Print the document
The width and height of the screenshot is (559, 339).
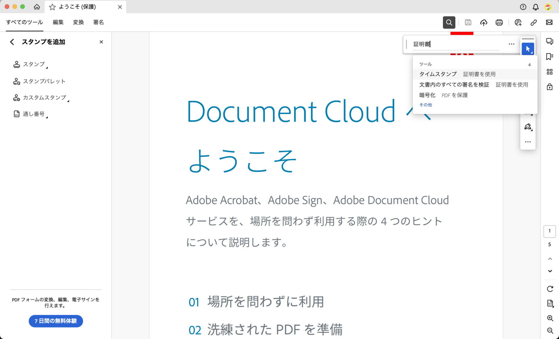click(x=499, y=22)
